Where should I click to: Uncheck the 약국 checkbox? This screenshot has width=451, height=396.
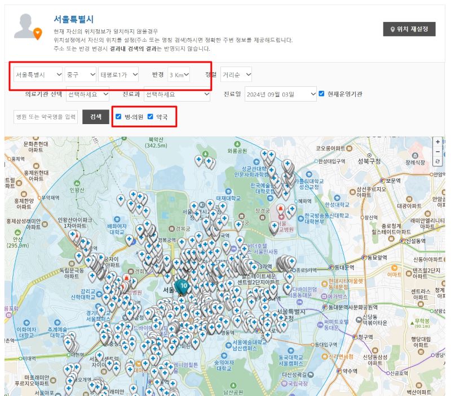click(x=151, y=117)
